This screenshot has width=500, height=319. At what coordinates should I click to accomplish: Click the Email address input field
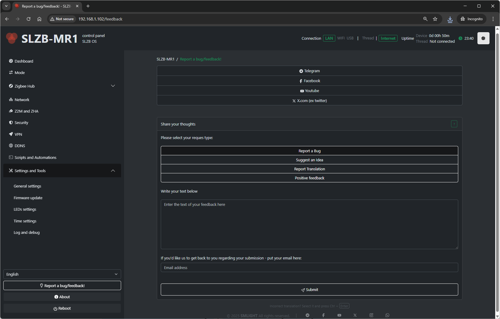coord(309,268)
